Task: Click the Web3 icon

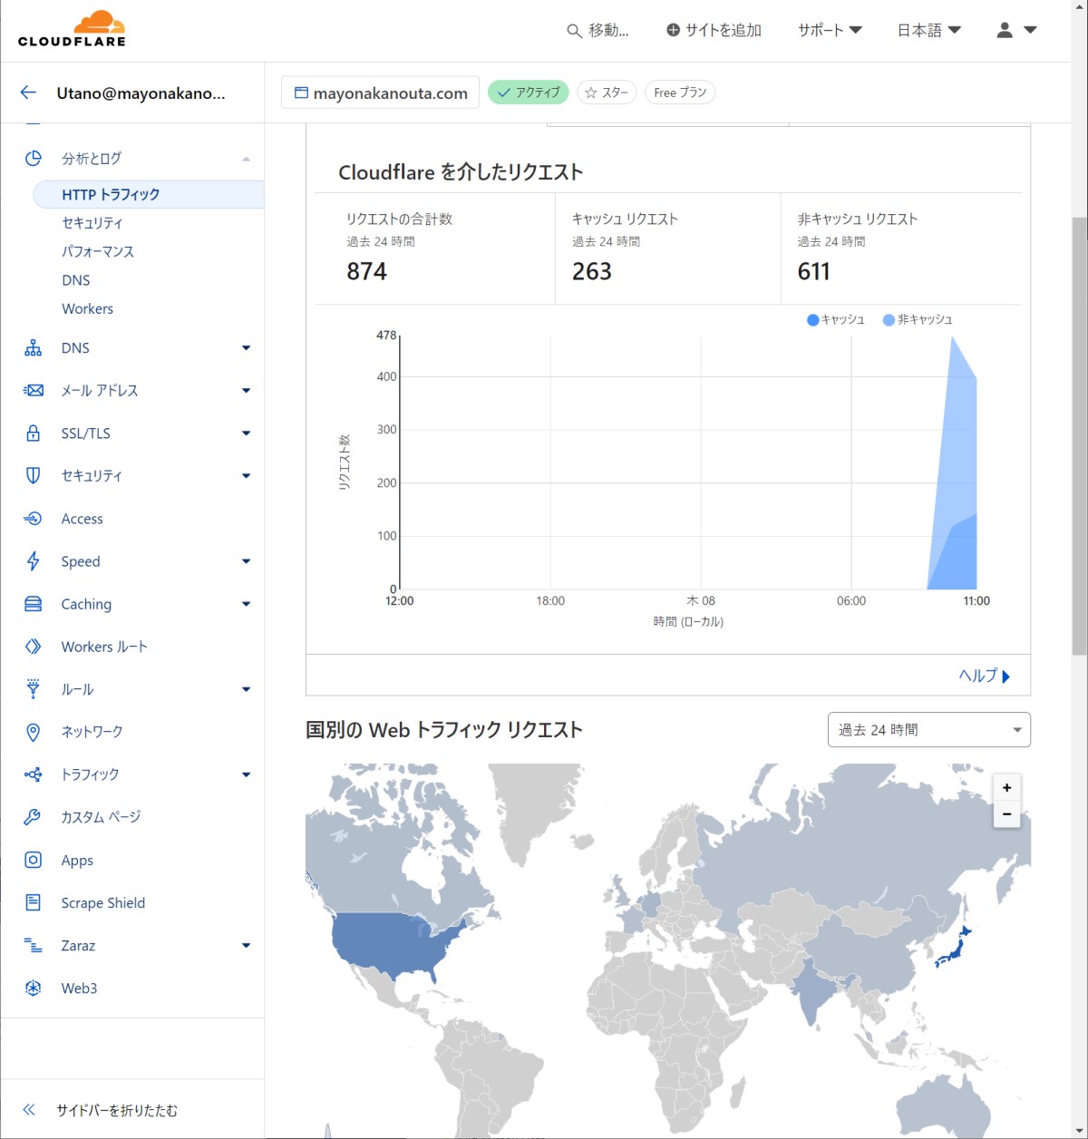Action: click(34, 988)
